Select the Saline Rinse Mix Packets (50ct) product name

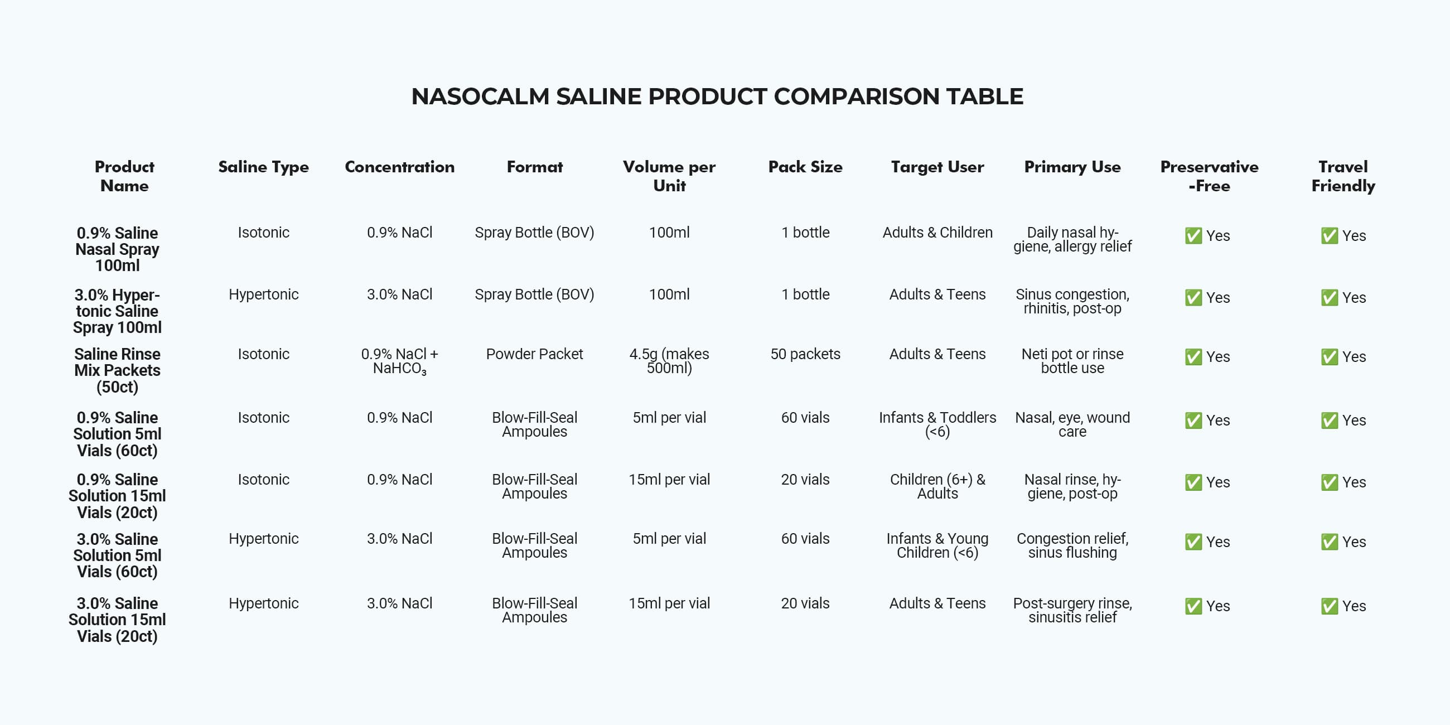click(117, 370)
